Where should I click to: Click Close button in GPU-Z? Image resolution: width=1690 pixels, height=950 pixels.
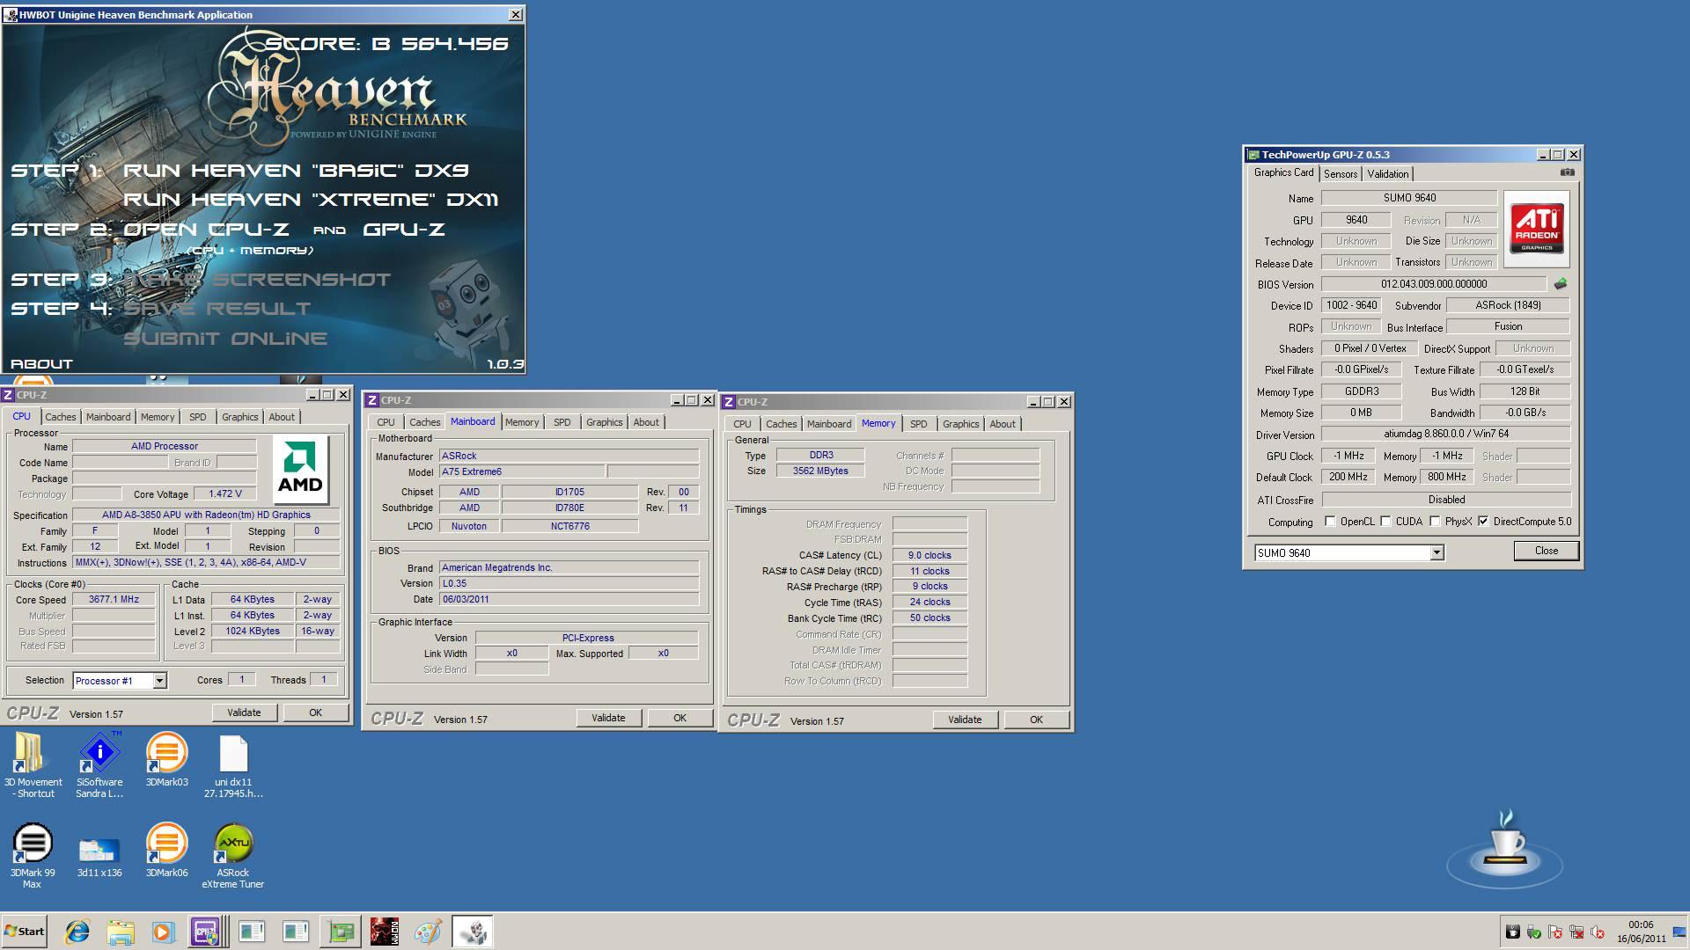click(1547, 551)
